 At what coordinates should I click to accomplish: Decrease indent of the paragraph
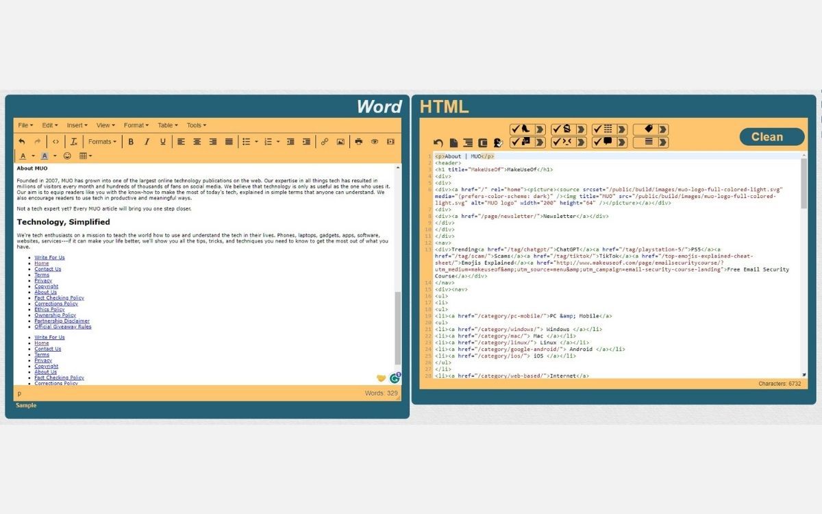[290, 142]
